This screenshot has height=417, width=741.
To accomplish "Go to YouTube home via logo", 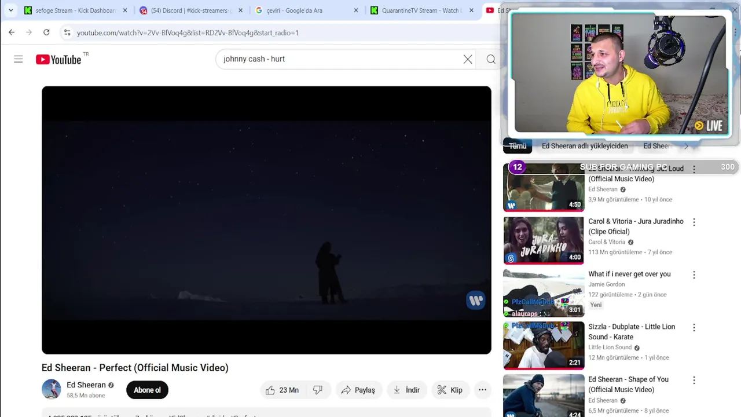I will [58, 59].
